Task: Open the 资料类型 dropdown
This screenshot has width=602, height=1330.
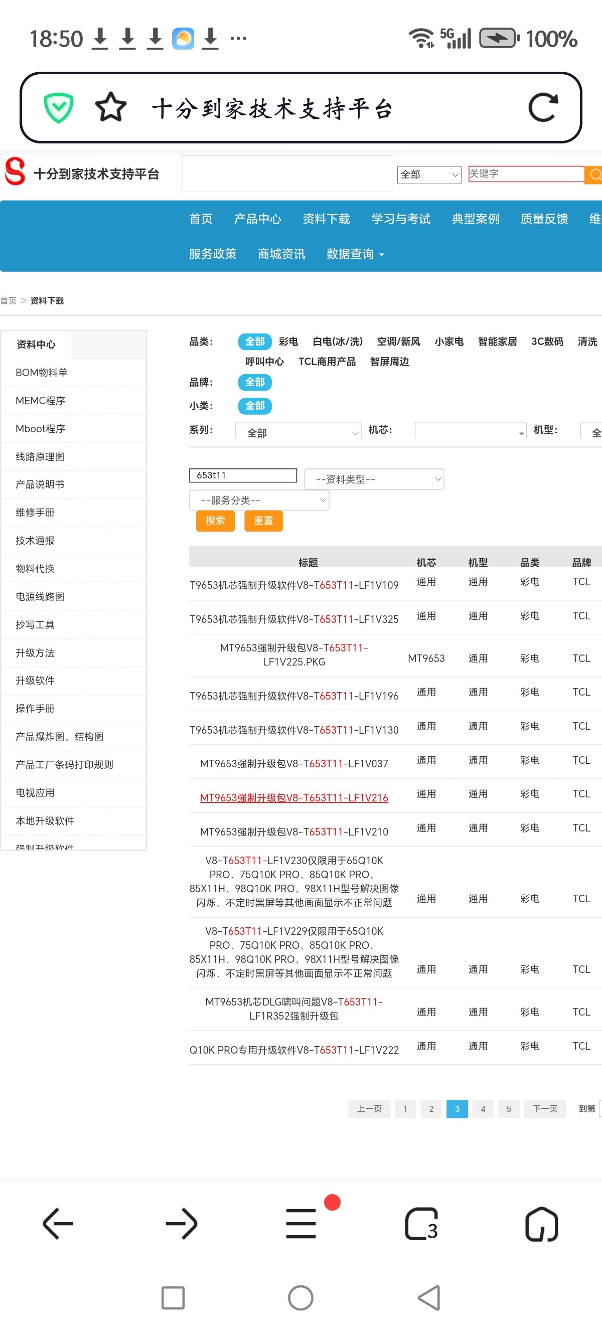Action: pos(374,479)
